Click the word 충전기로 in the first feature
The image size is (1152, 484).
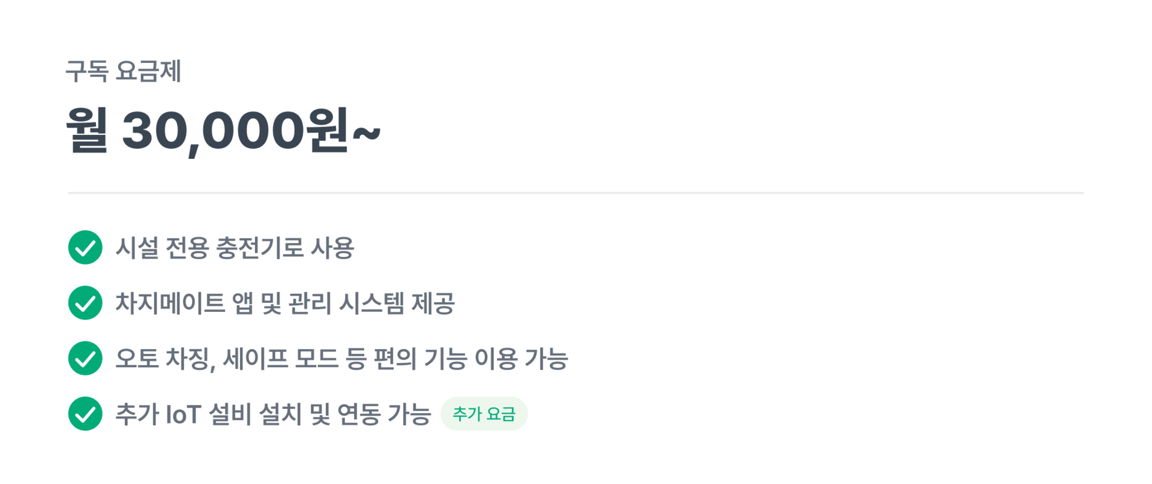point(260,248)
